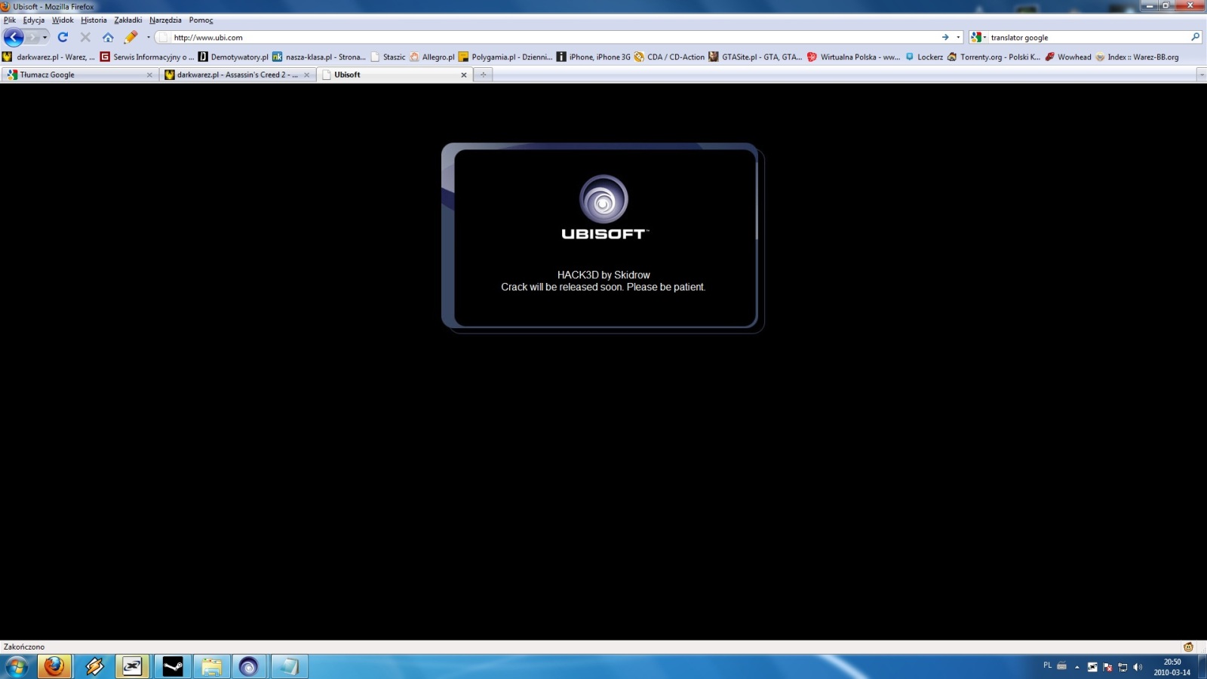Open the Demotywatory.pl bookmark
The image size is (1207, 679).
coord(233,57)
